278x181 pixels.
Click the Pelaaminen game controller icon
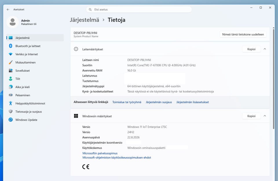(x=11, y=95)
